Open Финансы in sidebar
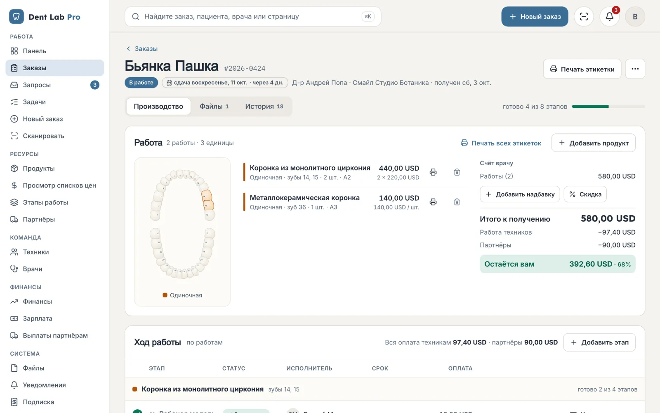The image size is (660, 413). [x=55, y=301]
